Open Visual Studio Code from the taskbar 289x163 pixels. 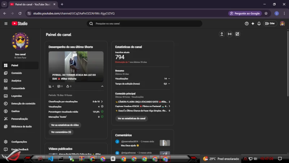point(51,159)
